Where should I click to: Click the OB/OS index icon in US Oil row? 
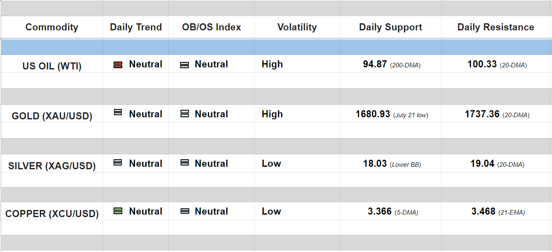click(x=184, y=65)
